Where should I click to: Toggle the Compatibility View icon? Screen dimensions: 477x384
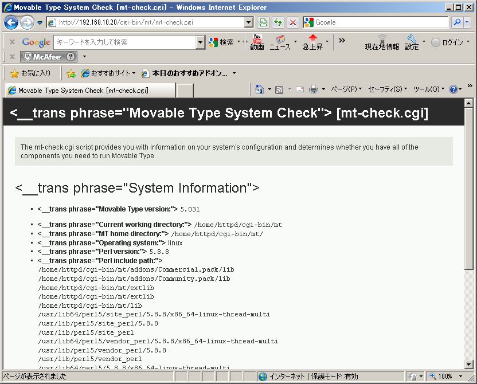point(263,22)
